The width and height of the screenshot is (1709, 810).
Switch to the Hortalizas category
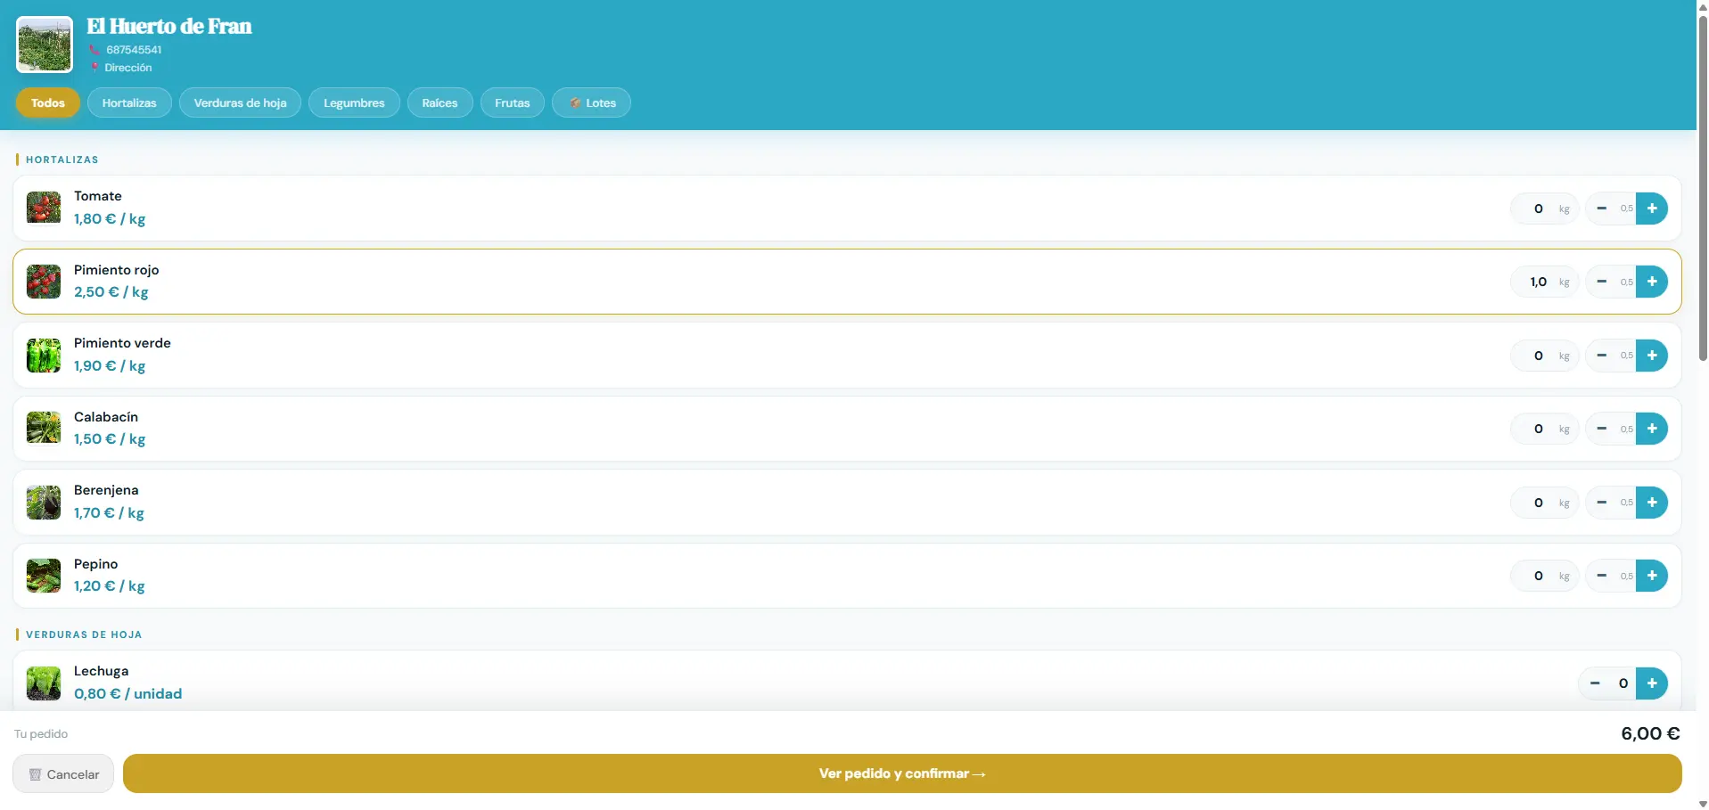click(129, 103)
